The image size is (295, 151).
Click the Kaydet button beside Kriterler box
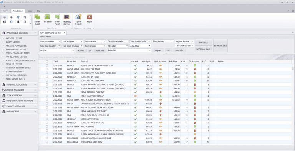click(81, 50)
